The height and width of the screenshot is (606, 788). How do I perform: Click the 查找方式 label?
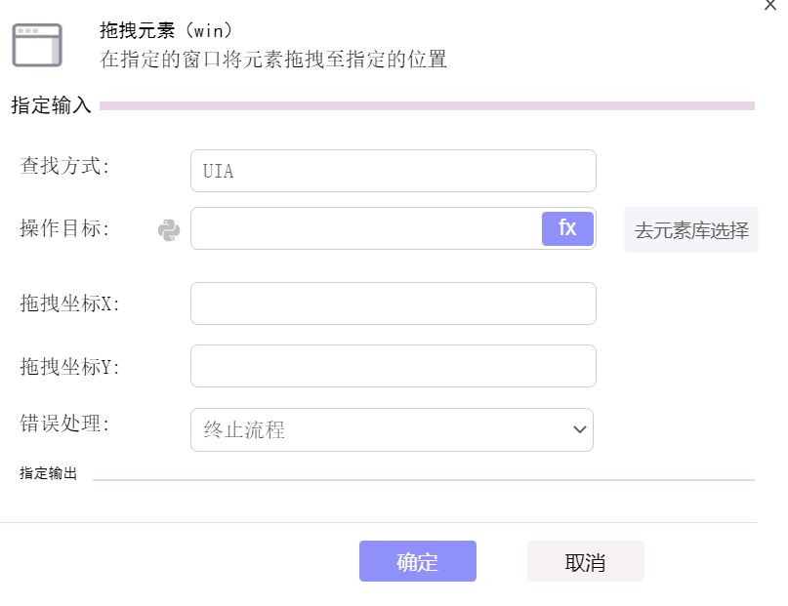64,166
